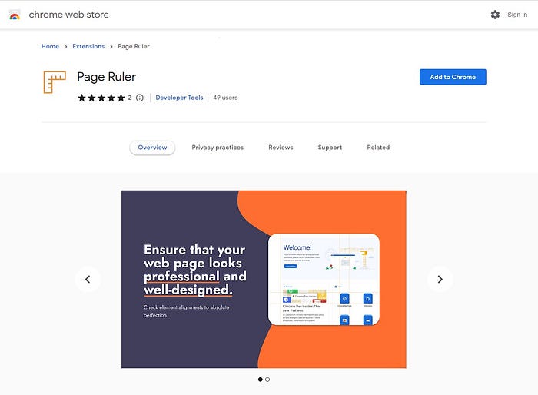The width and height of the screenshot is (538, 395).
Task: Select the second carousel dot
Action: coord(267,379)
